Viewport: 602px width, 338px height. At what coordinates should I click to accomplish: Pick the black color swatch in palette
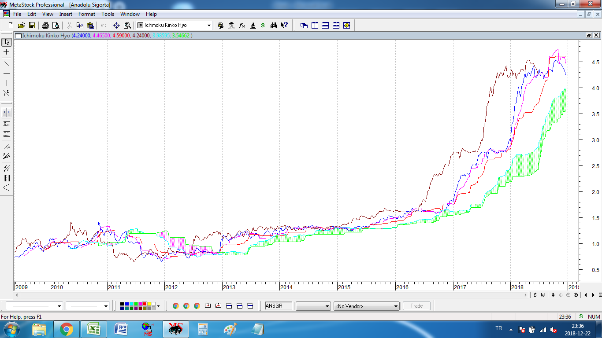(x=122, y=304)
